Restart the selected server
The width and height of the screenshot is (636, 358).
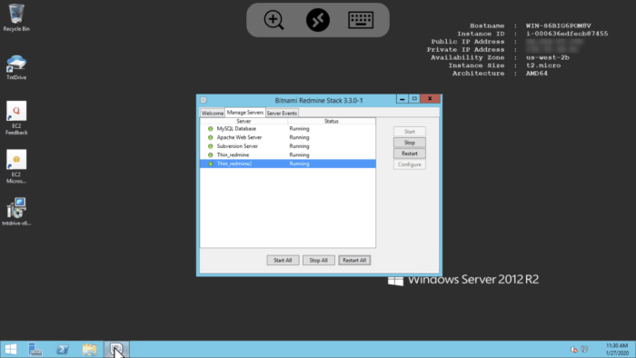point(409,154)
